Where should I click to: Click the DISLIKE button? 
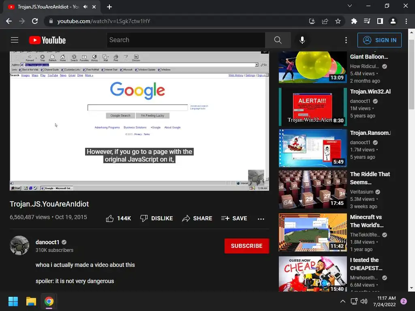click(156, 218)
